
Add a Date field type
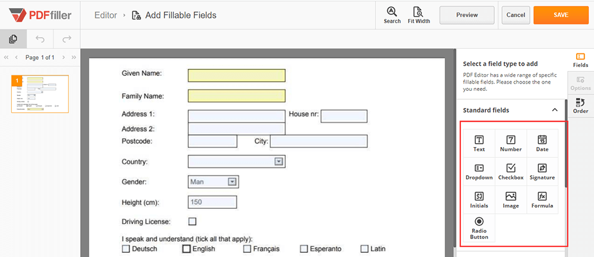[542, 143]
